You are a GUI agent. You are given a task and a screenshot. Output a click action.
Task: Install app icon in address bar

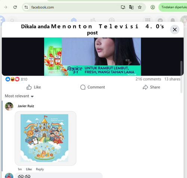[123, 7]
